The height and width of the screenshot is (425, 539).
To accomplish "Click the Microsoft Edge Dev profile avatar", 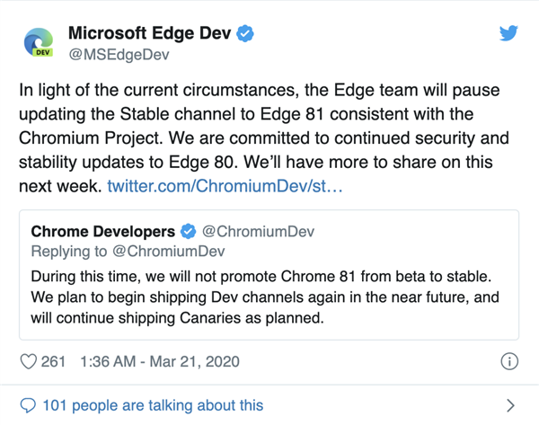I will click(40, 44).
